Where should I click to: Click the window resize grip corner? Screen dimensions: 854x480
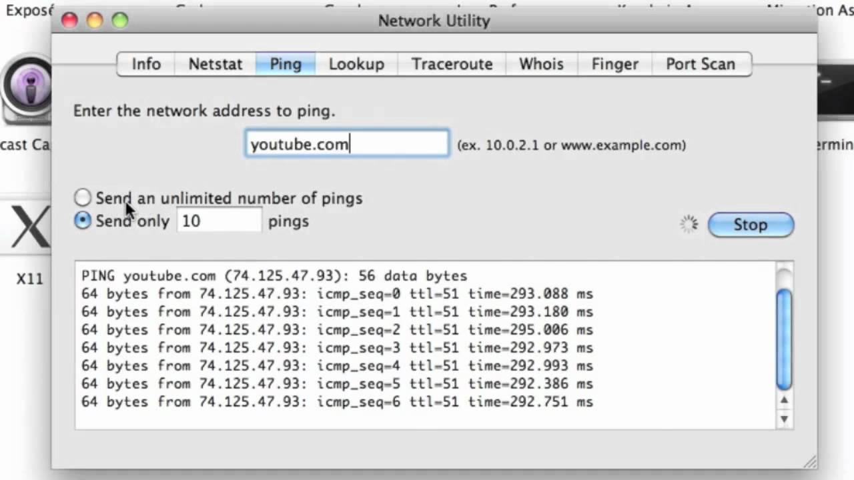pos(809,461)
